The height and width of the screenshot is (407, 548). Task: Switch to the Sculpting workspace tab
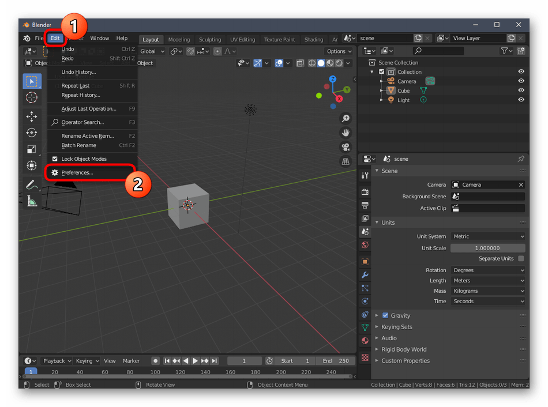pyautogui.click(x=210, y=40)
